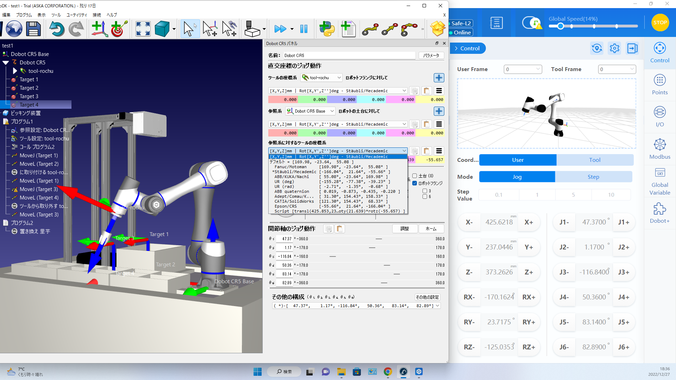Click the isometric view cube icon
676x380 pixels.
point(162,29)
